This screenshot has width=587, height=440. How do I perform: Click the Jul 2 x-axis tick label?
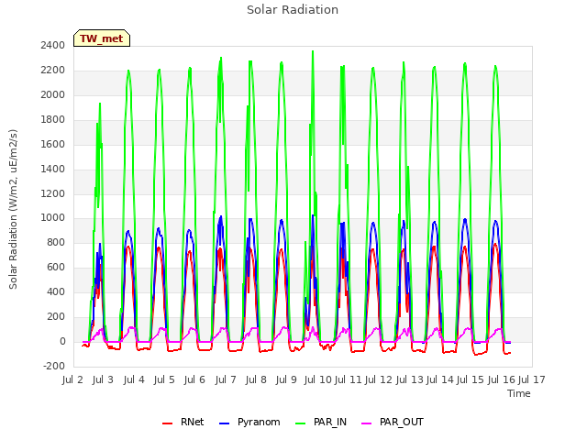pos(72,379)
